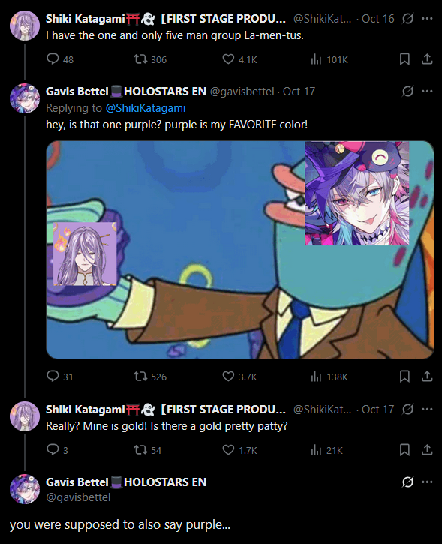Open more menu on Gavis's Oct 17 reply
The height and width of the screenshot is (544, 442).
pyautogui.click(x=427, y=92)
